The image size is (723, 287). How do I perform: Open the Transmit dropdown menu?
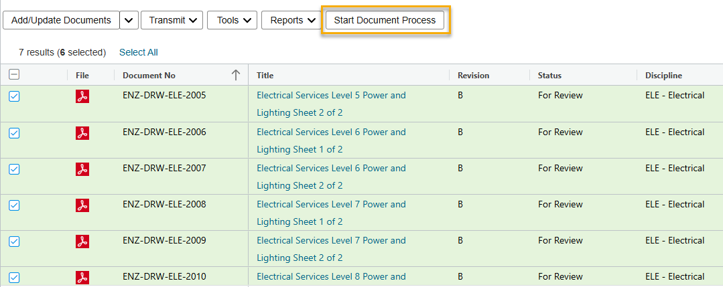[x=172, y=20]
